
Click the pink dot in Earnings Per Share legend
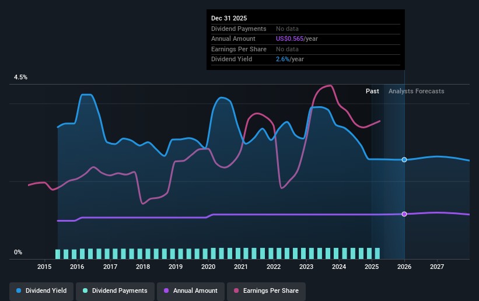[236, 290]
